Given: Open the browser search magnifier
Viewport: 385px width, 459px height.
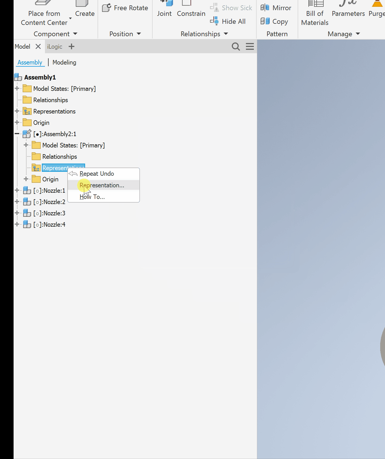Looking at the screenshot, I should click(x=236, y=46).
